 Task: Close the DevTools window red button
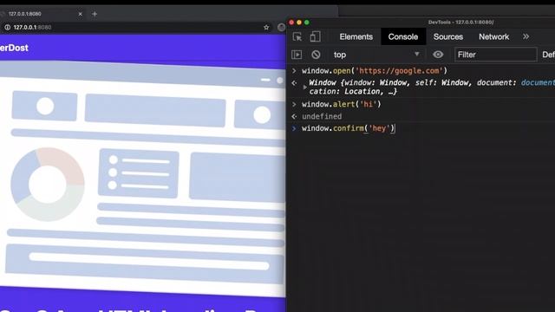[291, 23]
